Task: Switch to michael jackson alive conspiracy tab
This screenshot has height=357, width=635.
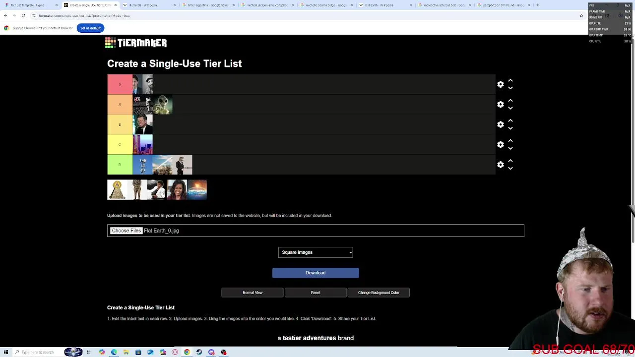Action: [x=267, y=5]
